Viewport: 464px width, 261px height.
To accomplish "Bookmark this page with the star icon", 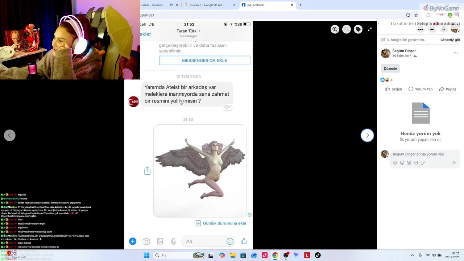I will tap(416, 15).
